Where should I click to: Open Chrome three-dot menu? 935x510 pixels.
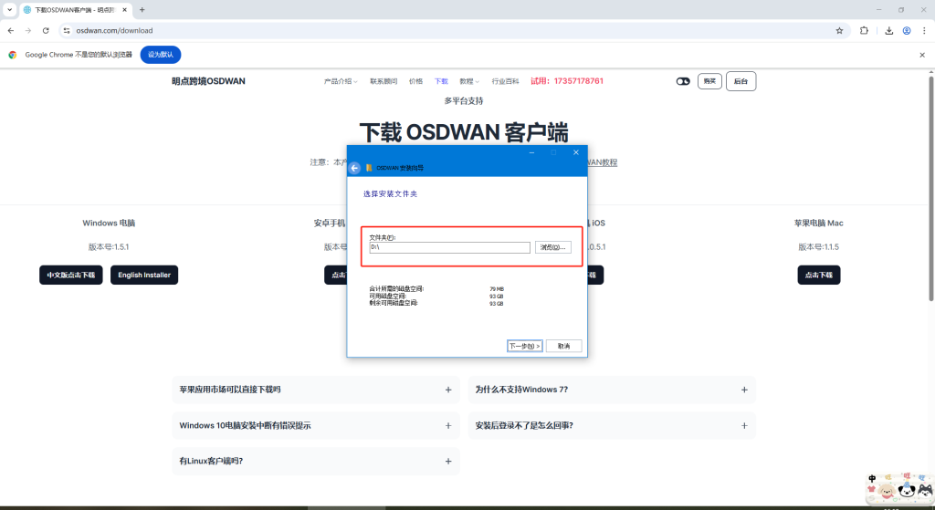[x=924, y=30]
